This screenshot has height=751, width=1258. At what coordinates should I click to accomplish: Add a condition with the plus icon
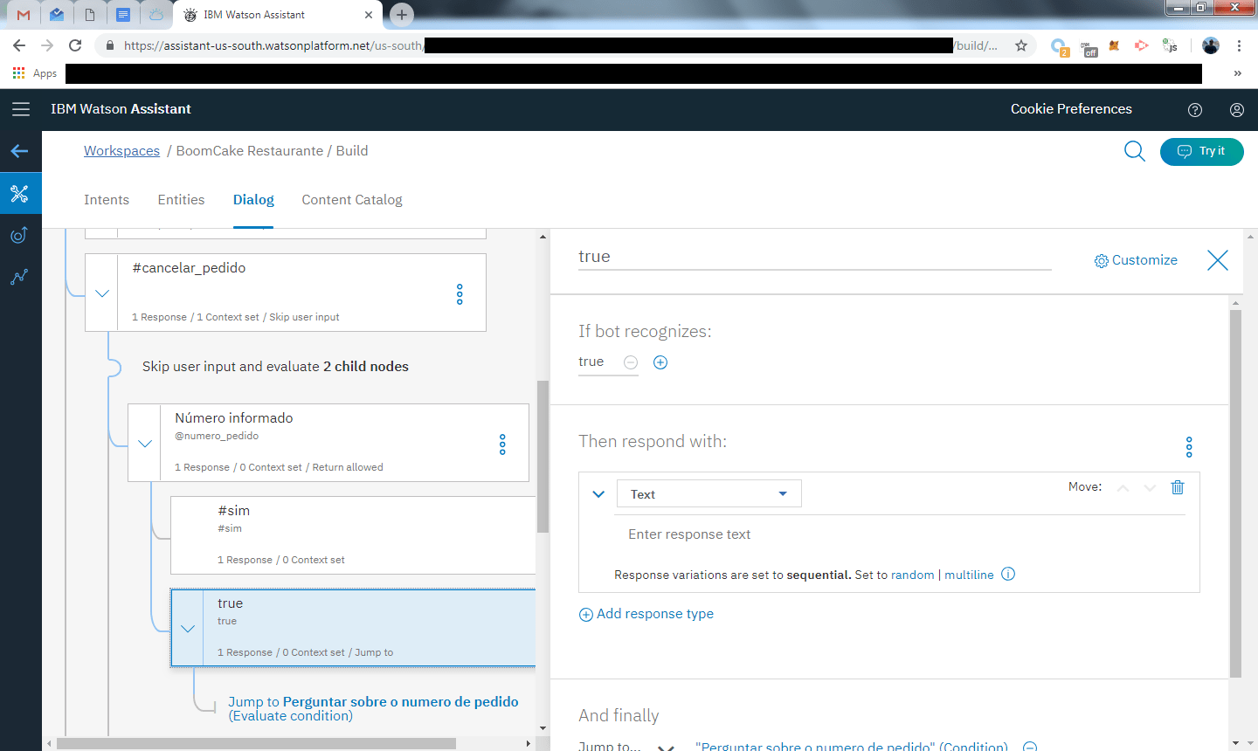(x=660, y=362)
